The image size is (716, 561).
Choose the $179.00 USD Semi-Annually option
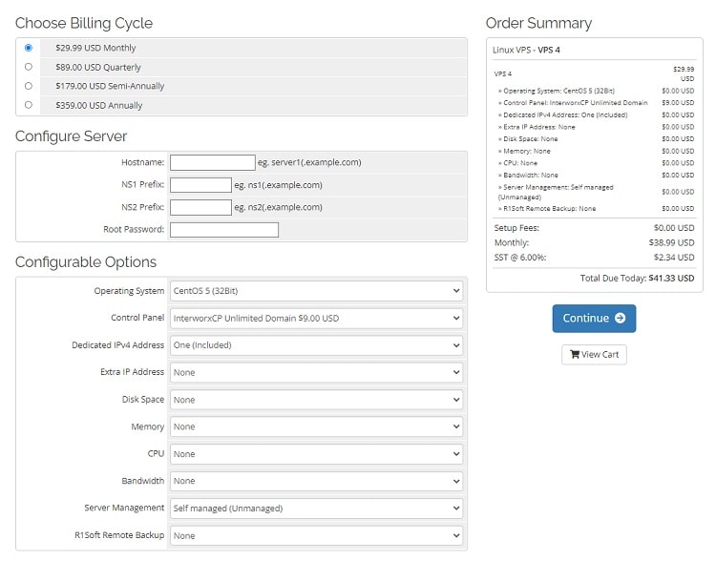pyautogui.click(x=29, y=86)
